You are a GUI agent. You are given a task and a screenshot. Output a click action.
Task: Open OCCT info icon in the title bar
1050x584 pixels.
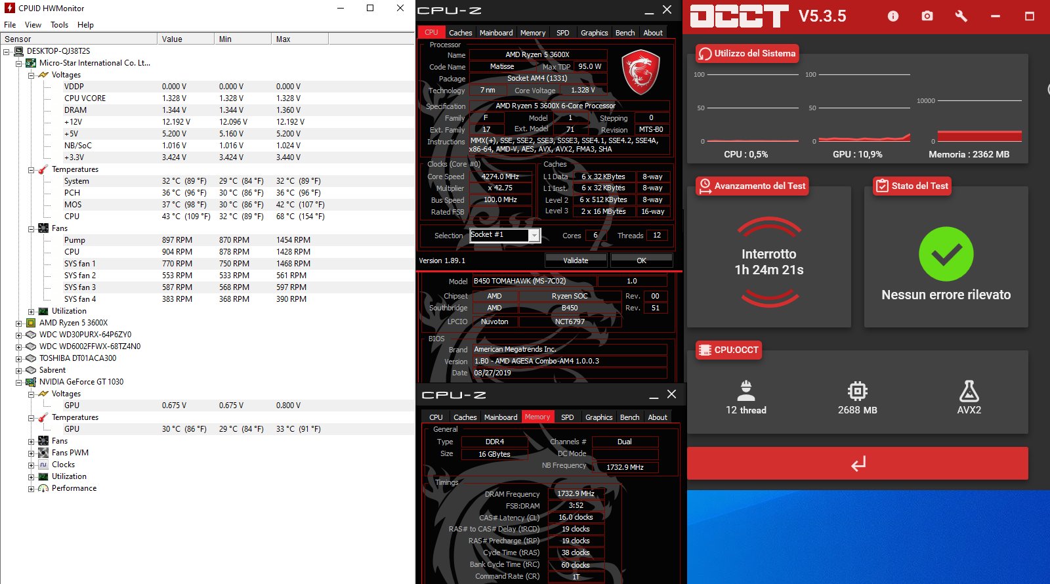[893, 16]
